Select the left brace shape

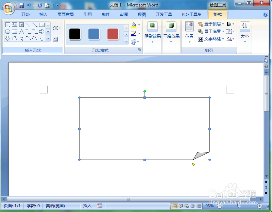[41, 38]
